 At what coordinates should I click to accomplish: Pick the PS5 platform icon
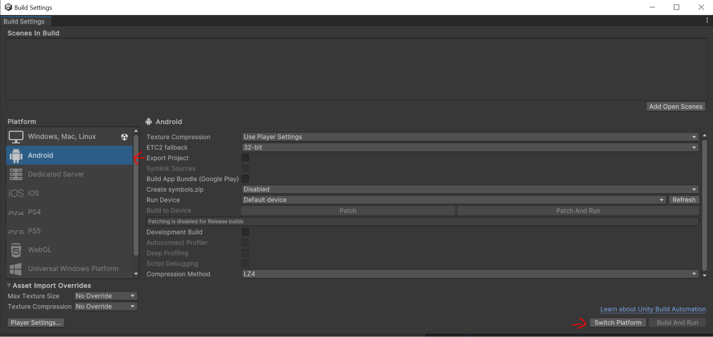[x=16, y=231]
